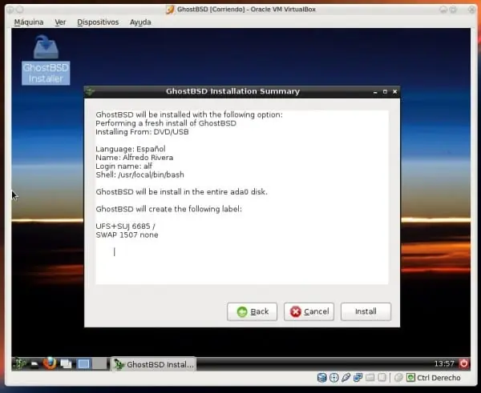Click VirtualBox mouse integration status icon
The height and width of the screenshot is (393, 481).
coord(398,378)
